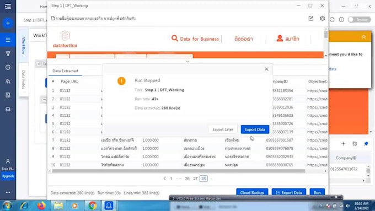This screenshot has height=211, width=375.
Task: Select company ID 0805562002933 cell
Action: [x=280, y=156]
